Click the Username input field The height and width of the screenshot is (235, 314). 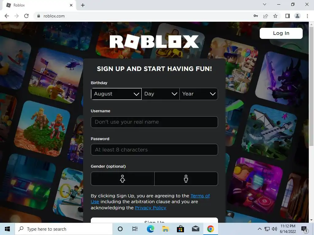coord(154,122)
